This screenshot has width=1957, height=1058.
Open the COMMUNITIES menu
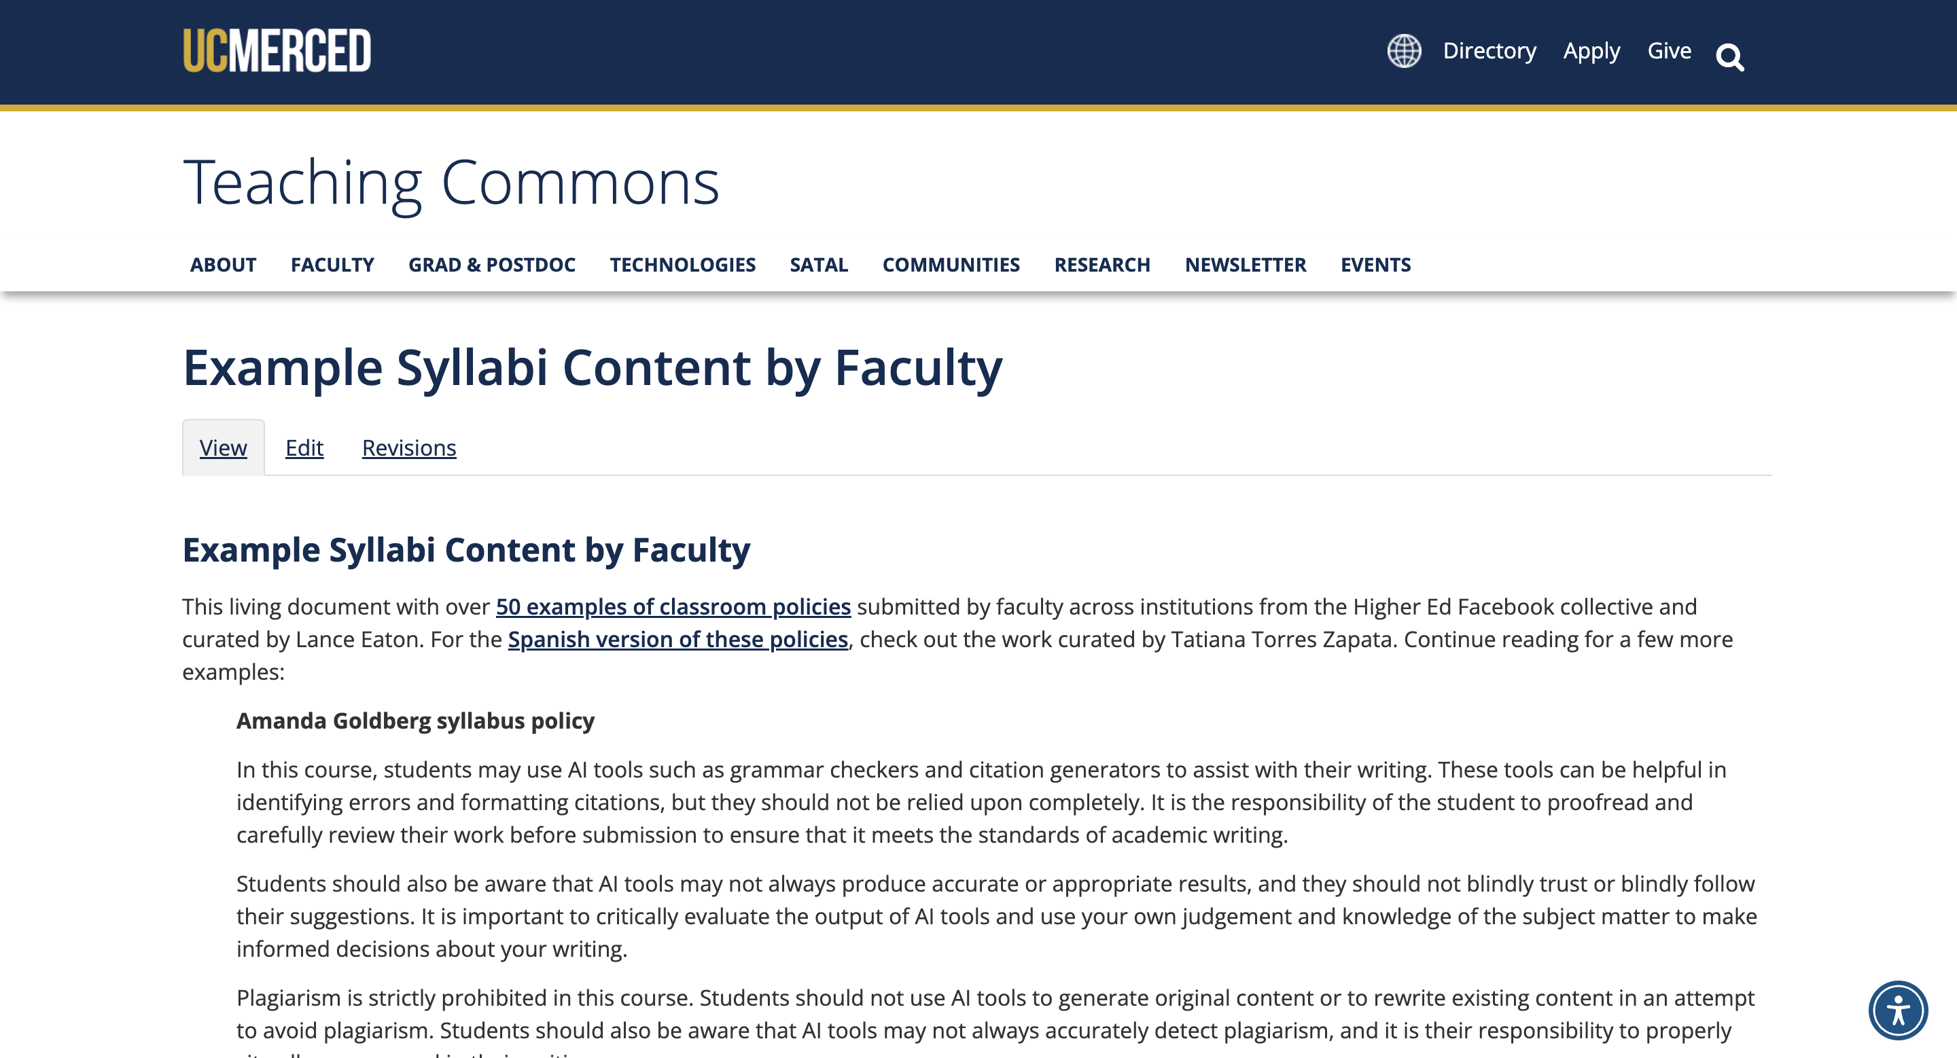click(x=951, y=264)
